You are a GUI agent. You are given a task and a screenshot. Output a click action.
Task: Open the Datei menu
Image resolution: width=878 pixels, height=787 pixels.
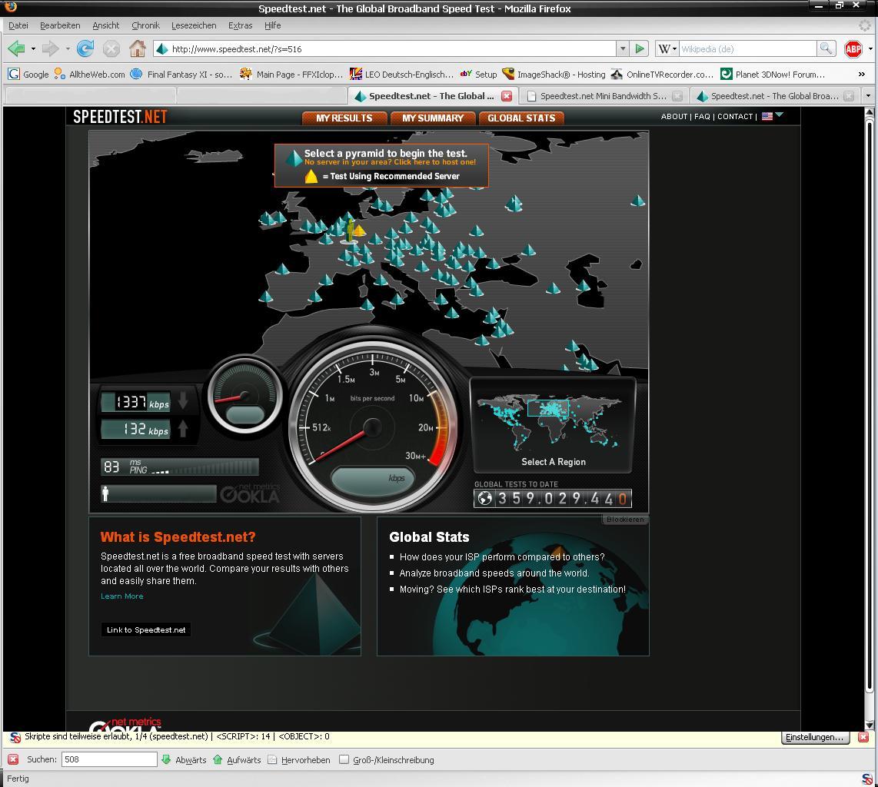pyautogui.click(x=18, y=25)
